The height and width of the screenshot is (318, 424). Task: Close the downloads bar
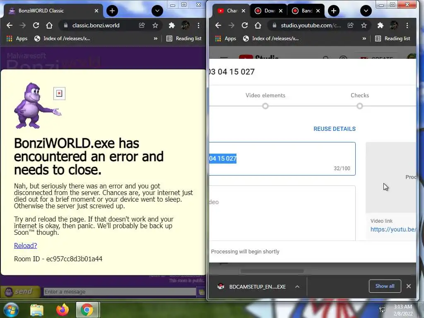click(x=409, y=286)
